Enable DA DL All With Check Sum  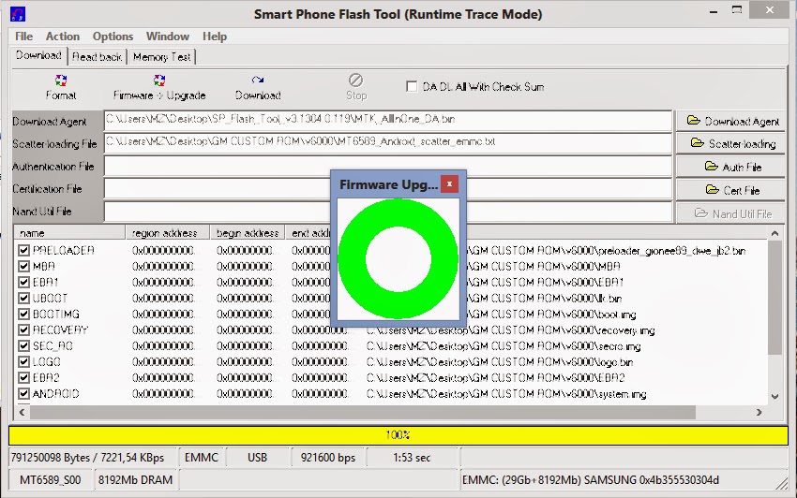tap(412, 87)
